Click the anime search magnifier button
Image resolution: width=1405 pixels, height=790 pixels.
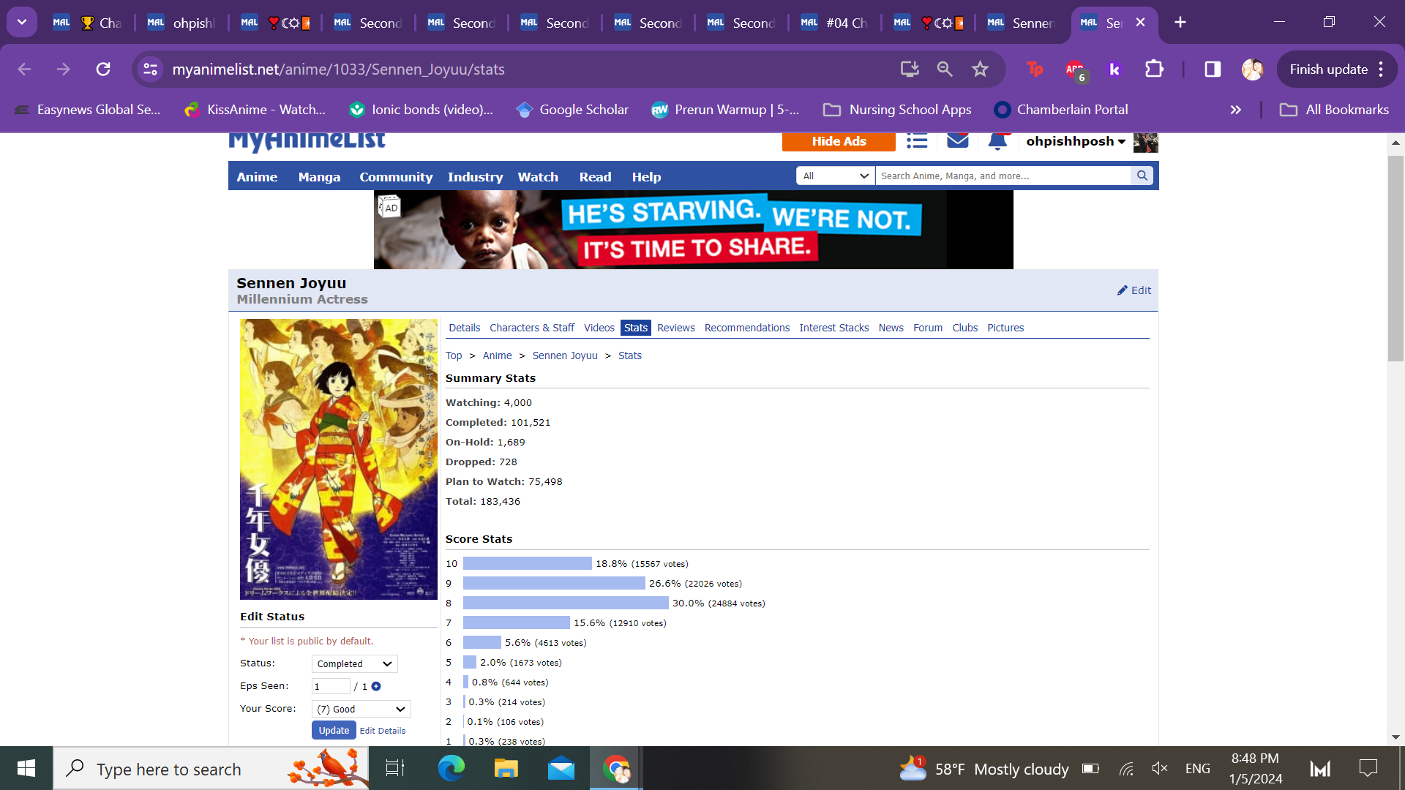(1142, 176)
